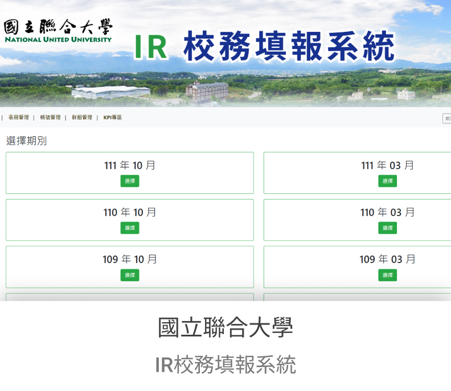
Task: Click the 選擇期別 heading
Action: point(26,141)
